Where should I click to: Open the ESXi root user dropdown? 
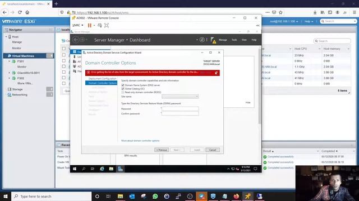tap(284, 21)
